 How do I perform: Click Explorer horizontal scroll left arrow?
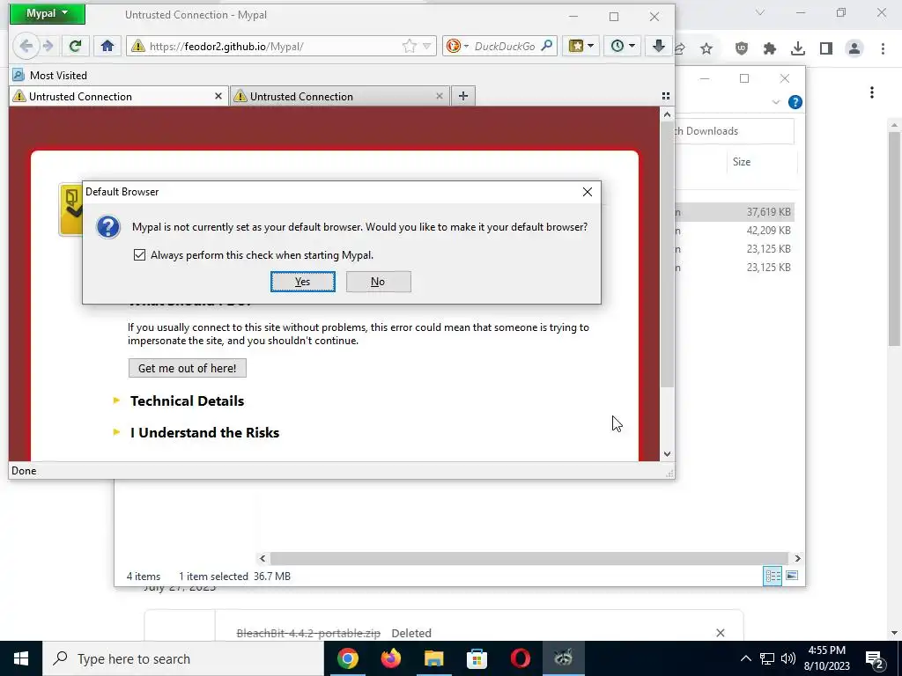coord(262,558)
